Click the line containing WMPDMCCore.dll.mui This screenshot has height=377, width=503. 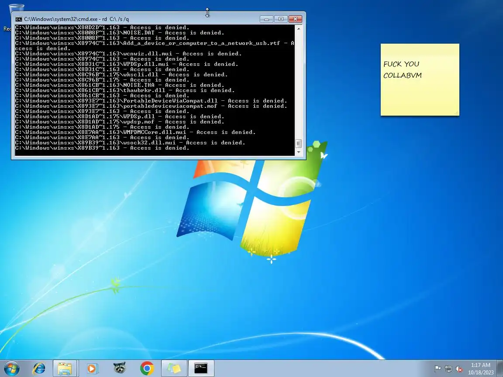[x=135, y=132]
